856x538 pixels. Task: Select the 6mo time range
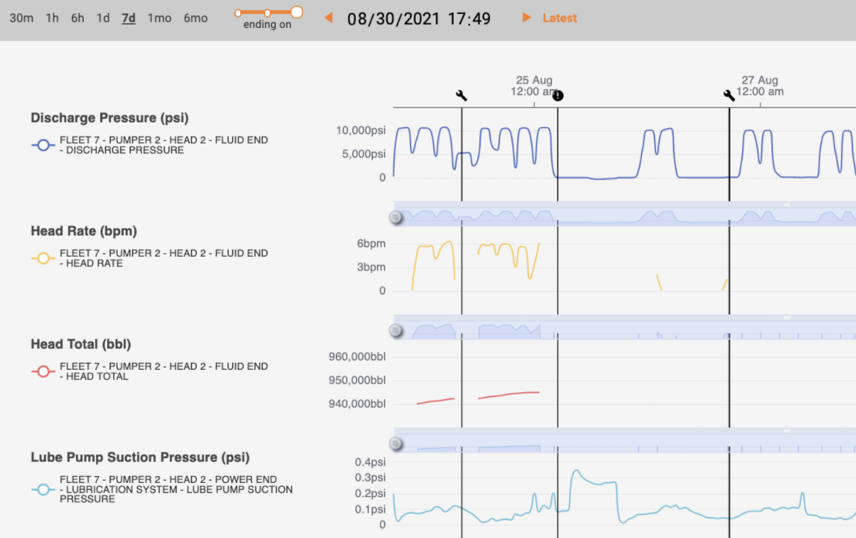(x=195, y=18)
